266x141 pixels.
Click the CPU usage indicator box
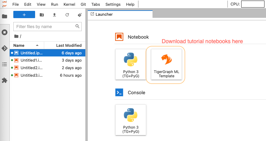pyautogui.click(x=253, y=4)
